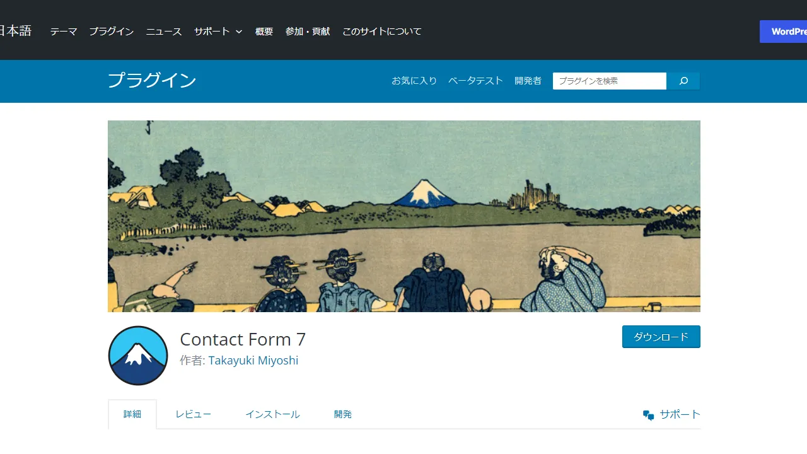
Task: Click the ダウンロード button
Action: [x=661, y=337]
